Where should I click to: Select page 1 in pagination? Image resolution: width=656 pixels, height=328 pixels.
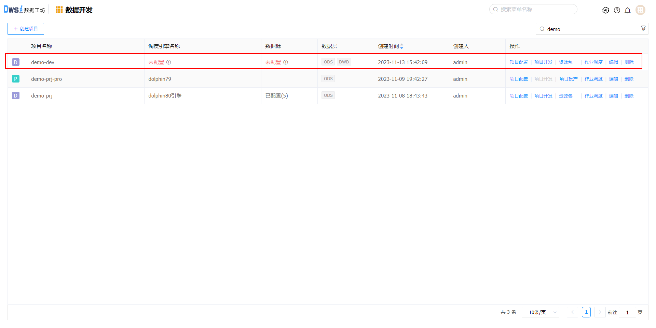586,312
